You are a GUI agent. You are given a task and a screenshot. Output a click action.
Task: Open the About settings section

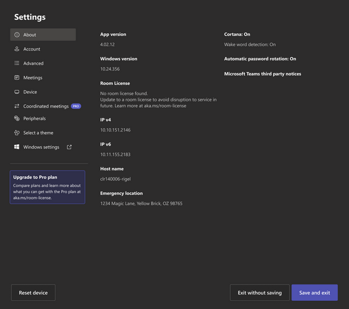(x=43, y=34)
